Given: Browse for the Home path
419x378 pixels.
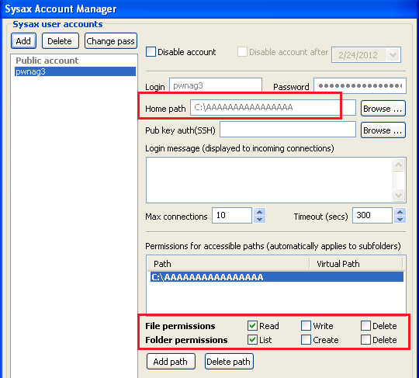Looking at the screenshot, I should 383,109.
